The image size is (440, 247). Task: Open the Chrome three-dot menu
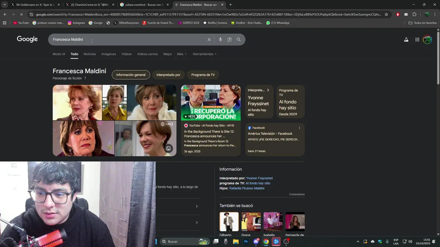435,14
